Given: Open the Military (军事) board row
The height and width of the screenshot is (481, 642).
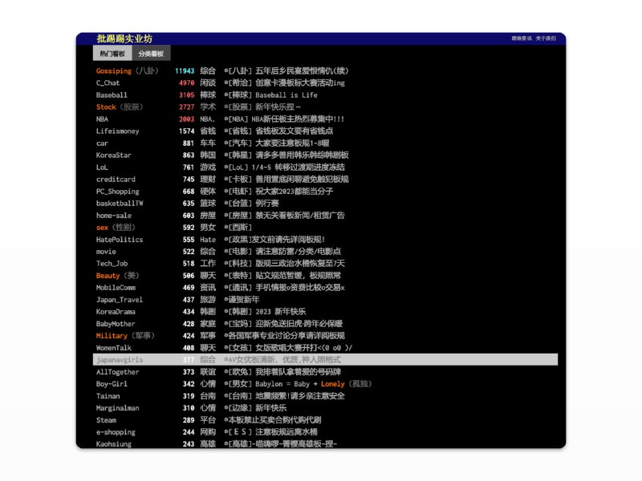Looking at the screenshot, I should point(325,336).
